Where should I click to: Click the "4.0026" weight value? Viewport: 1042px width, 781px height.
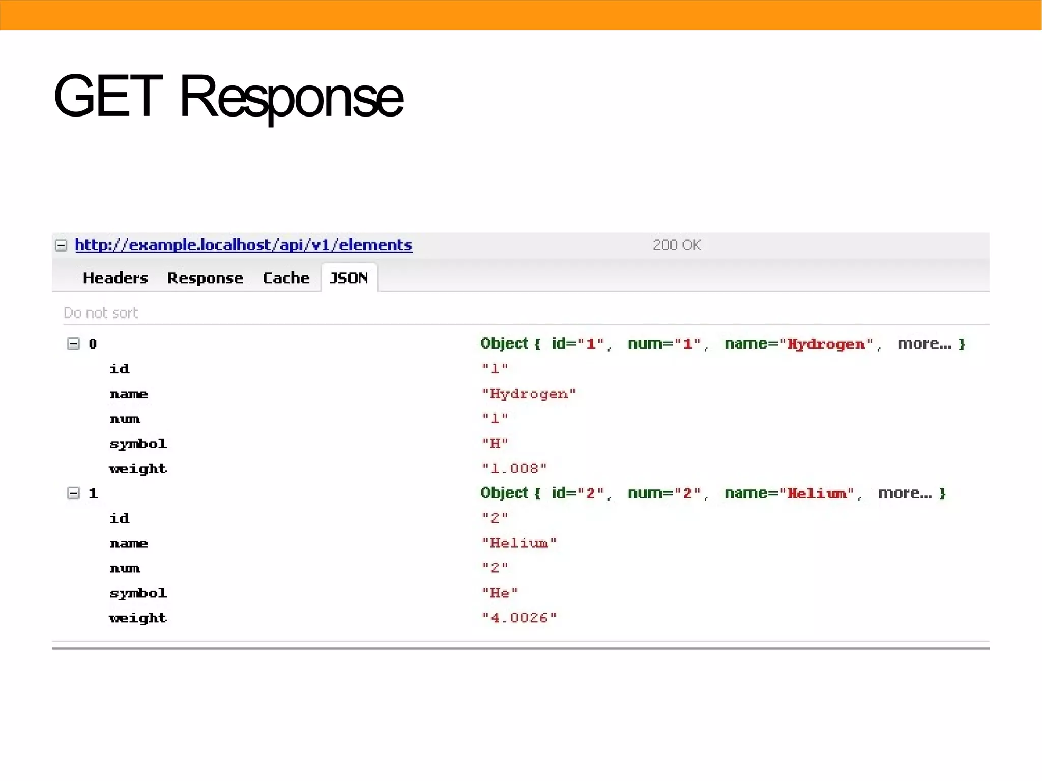519,618
